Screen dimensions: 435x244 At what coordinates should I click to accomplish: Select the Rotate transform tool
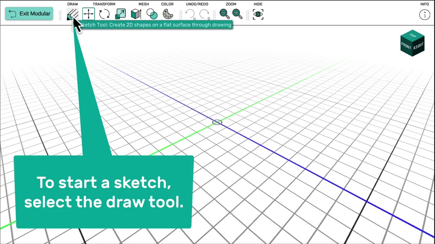[104, 14]
